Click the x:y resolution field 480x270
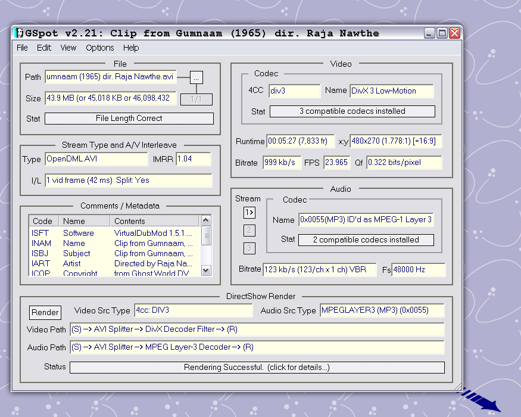 (x=396, y=141)
